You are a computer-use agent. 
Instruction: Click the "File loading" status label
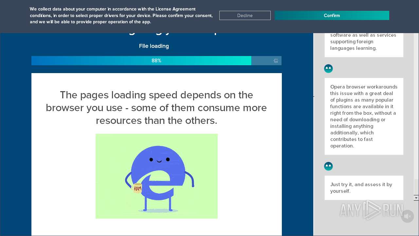coord(154,46)
